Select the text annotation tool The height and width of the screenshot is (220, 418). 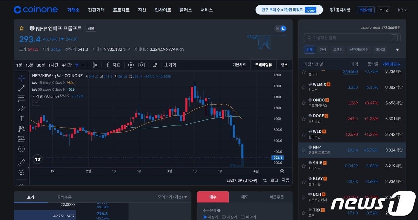pos(21,119)
